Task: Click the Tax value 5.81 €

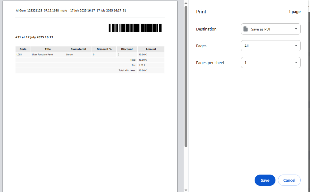Action: click(x=142, y=65)
